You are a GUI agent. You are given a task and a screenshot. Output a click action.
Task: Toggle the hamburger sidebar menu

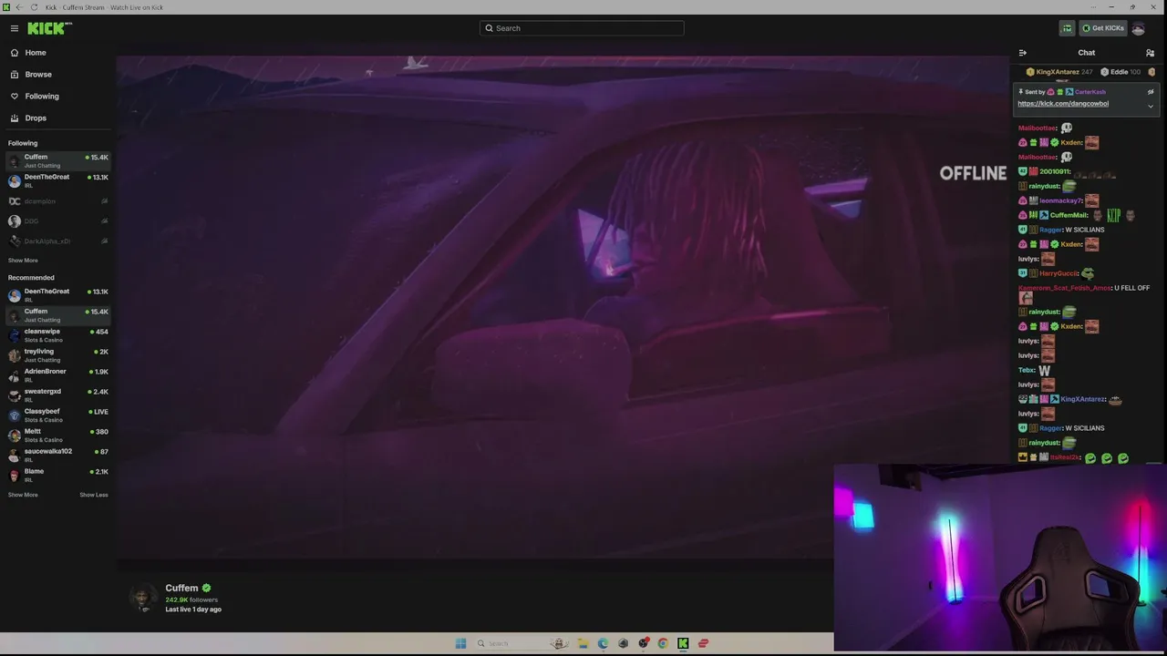(x=15, y=28)
